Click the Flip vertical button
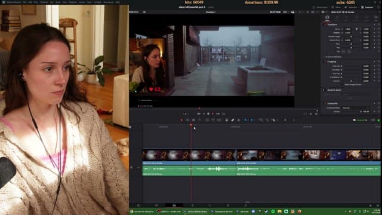This screenshot has width=382, height=215. pyautogui.click(x=349, y=51)
